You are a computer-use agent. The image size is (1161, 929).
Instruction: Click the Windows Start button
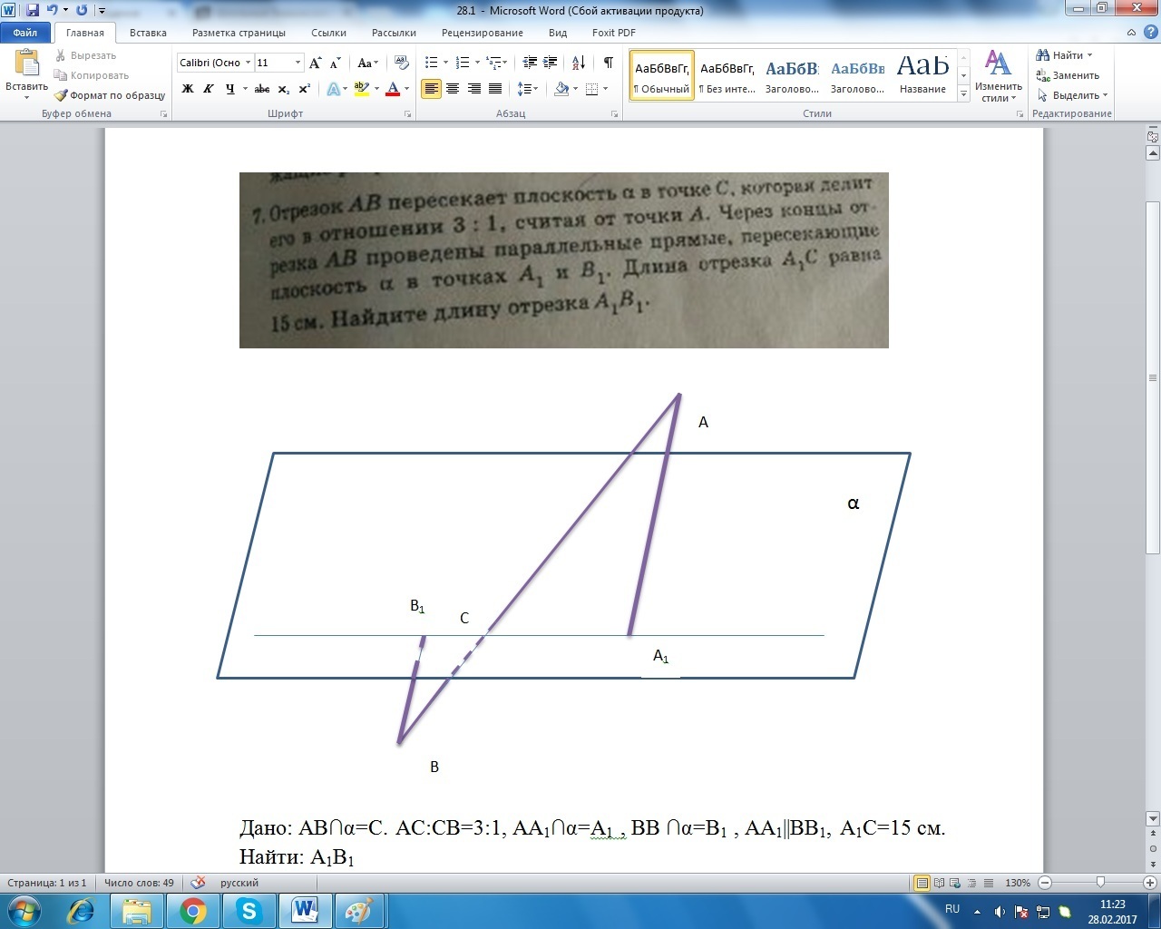(24, 911)
